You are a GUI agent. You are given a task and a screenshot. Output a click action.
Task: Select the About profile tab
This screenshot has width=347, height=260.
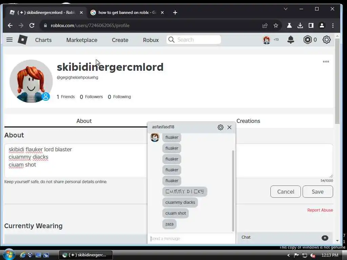(84, 121)
